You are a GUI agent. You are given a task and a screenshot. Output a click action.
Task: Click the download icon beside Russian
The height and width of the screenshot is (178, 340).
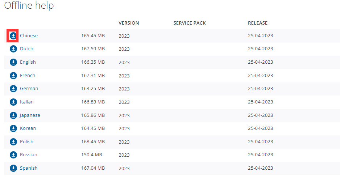(x=13, y=155)
